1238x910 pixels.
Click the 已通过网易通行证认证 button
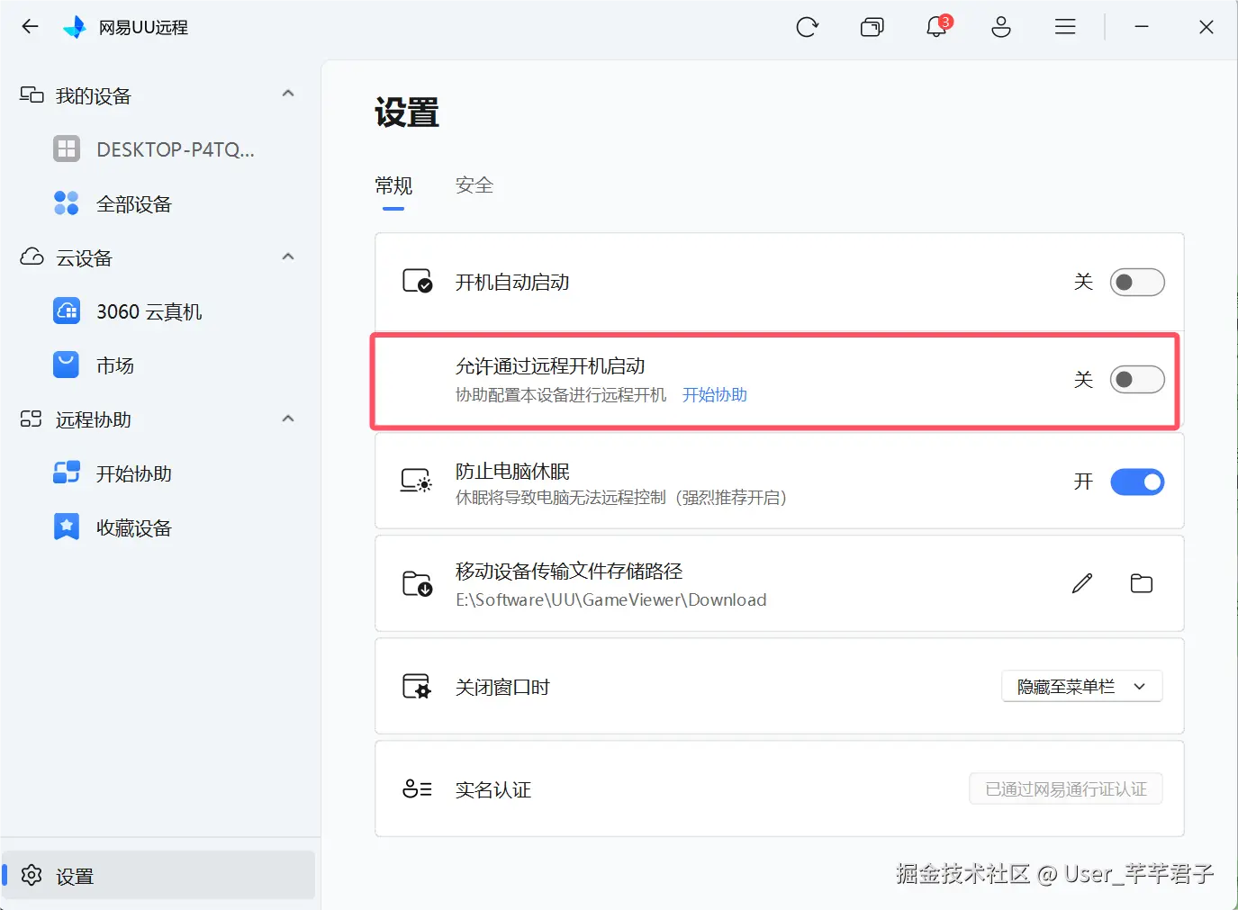coord(1066,789)
